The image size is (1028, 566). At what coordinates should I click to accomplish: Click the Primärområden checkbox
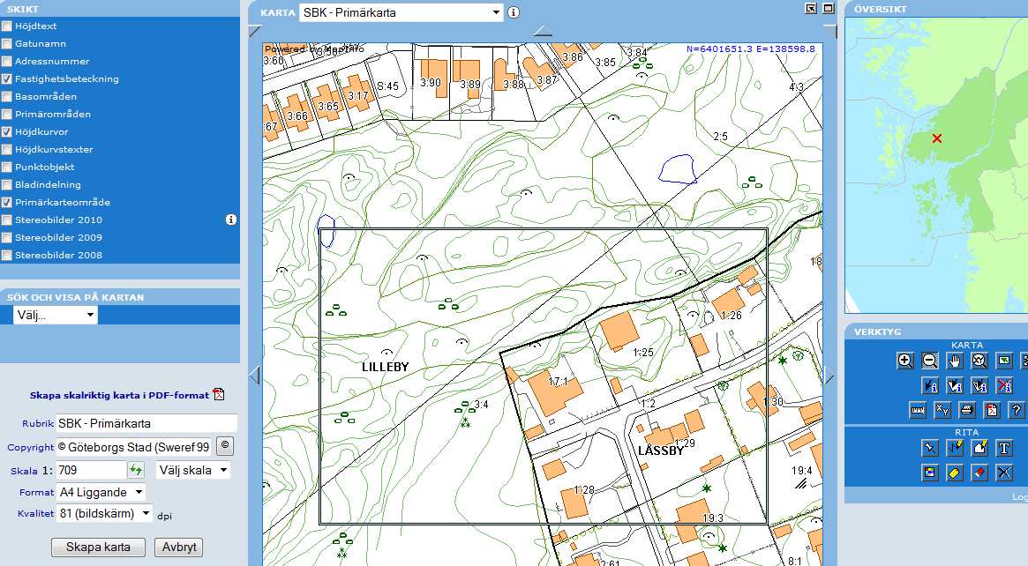point(6,115)
